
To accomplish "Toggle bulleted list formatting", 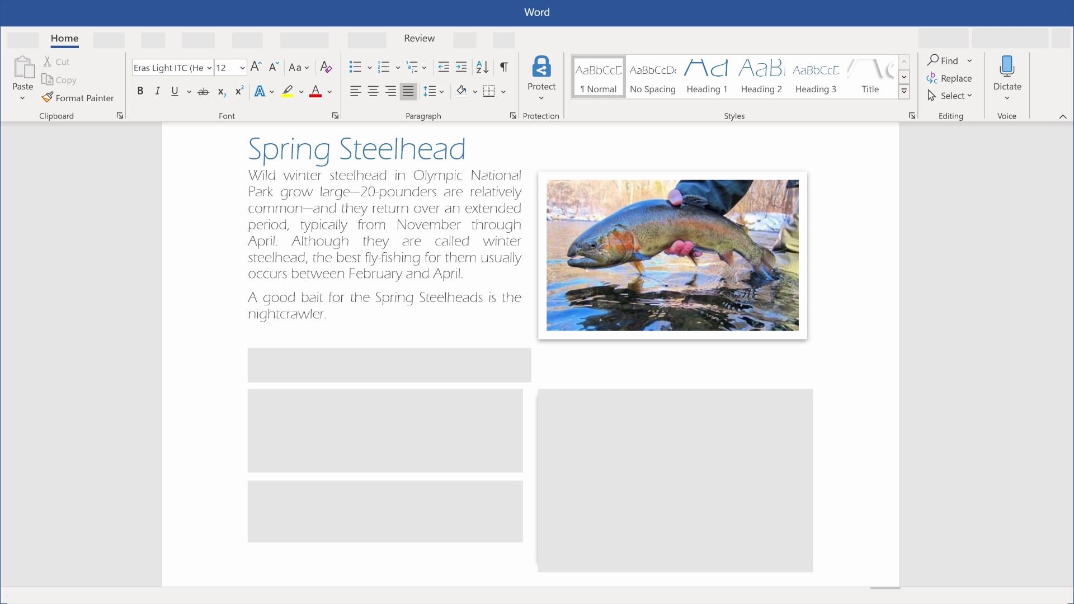I will click(355, 67).
